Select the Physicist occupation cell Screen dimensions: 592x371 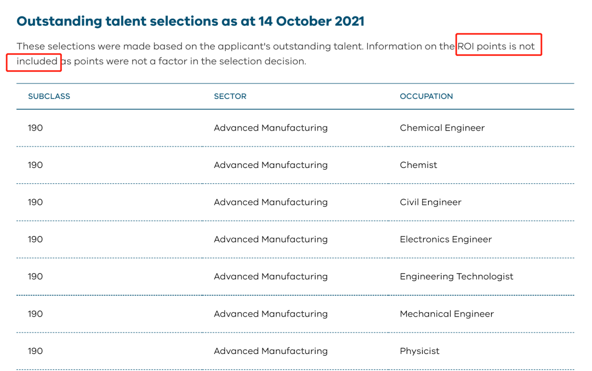(x=419, y=351)
